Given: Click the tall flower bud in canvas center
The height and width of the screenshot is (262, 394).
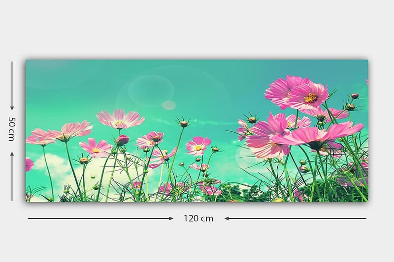Looking at the screenshot, I should (184, 123).
